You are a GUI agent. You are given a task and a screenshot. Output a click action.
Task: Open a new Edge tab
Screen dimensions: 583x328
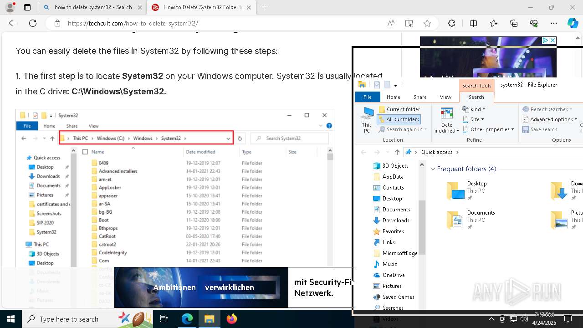click(264, 7)
